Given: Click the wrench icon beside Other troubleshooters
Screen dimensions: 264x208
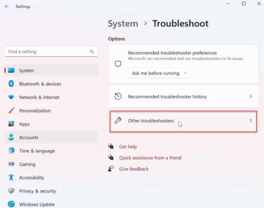Looking at the screenshot, I should (x=118, y=121).
